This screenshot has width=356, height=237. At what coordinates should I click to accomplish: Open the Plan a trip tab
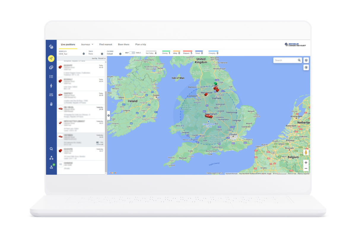[x=141, y=44]
